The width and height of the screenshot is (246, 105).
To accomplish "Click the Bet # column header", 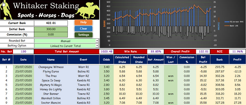I will (7, 60).
